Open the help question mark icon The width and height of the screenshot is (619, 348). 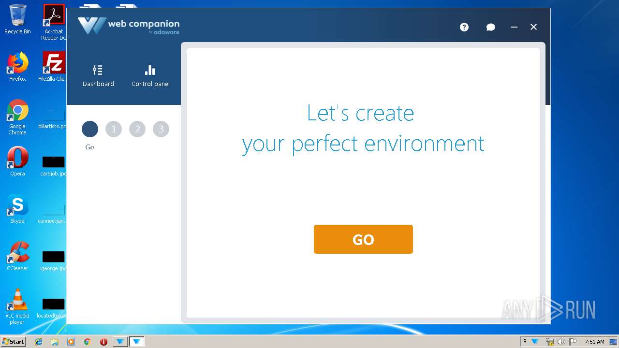(x=464, y=27)
